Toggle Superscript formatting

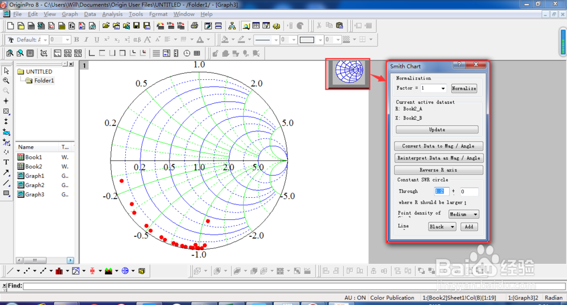tap(107, 39)
